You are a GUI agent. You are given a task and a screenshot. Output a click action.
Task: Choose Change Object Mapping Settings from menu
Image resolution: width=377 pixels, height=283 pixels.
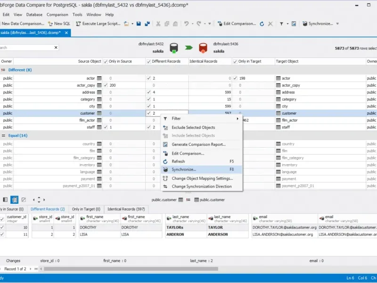click(x=202, y=178)
